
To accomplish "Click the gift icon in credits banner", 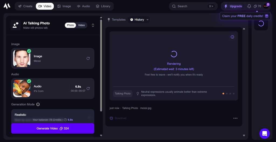I will [267, 16].
